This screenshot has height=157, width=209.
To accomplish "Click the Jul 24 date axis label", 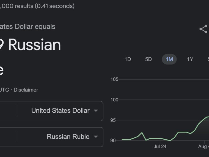I will click(x=160, y=147).
